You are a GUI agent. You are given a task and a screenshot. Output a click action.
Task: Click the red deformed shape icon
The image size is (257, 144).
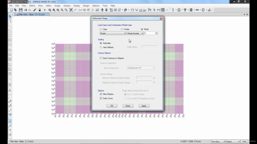(137, 10)
